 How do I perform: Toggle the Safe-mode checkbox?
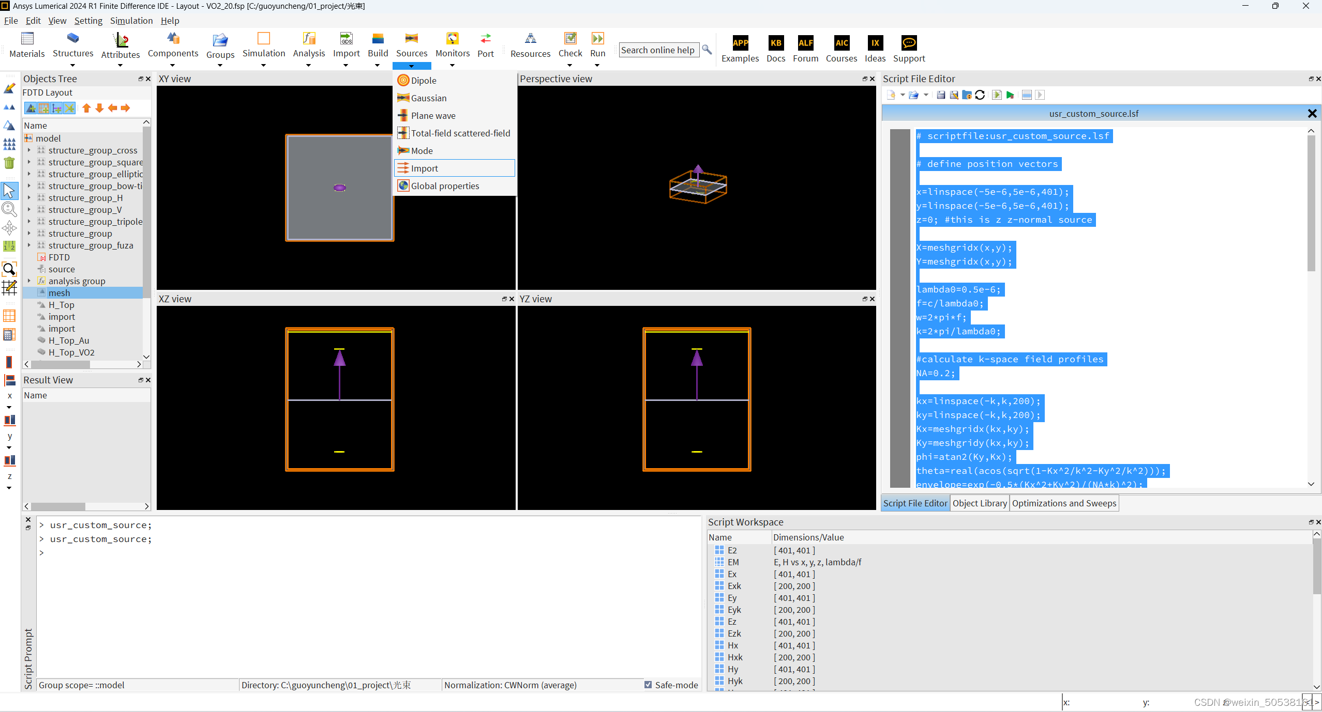tap(648, 685)
